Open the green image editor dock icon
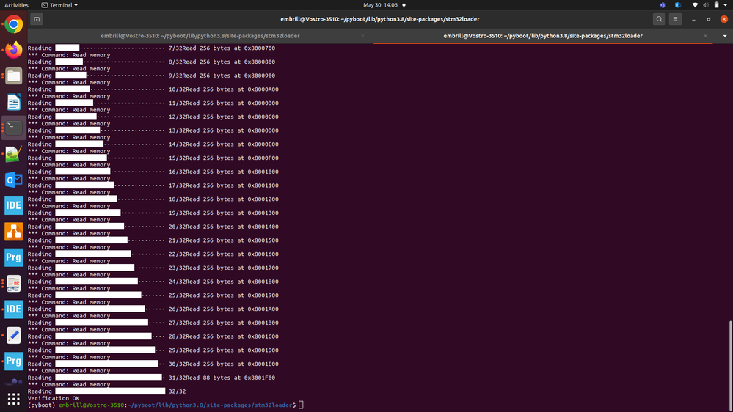733x412 pixels. [x=13, y=154]
